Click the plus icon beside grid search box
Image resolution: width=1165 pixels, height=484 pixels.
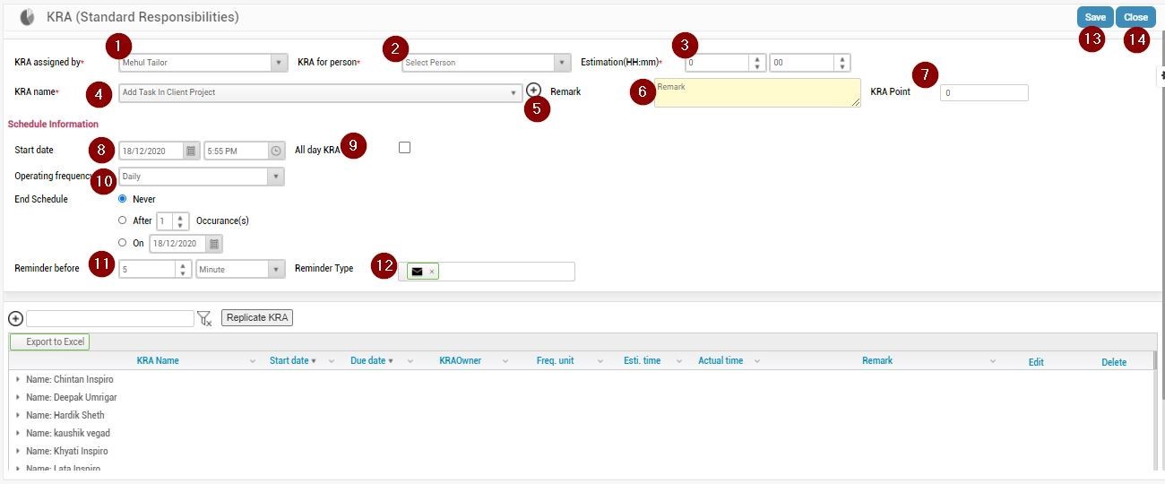pyautogui.click(x=15, y=319)
